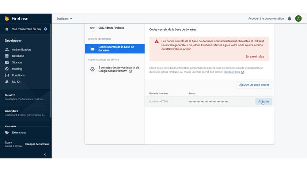The width and height of the screenshot is (307, 172).
Task: Open Hosting in the sidebar
Action: click(x=17, y=69)
